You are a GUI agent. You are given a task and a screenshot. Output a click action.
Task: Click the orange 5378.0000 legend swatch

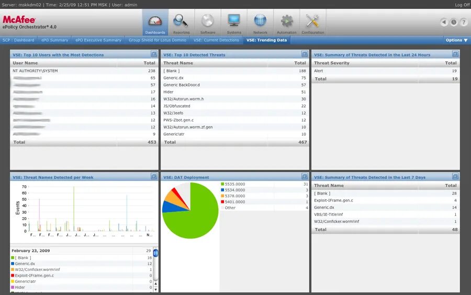coord(222,196)
